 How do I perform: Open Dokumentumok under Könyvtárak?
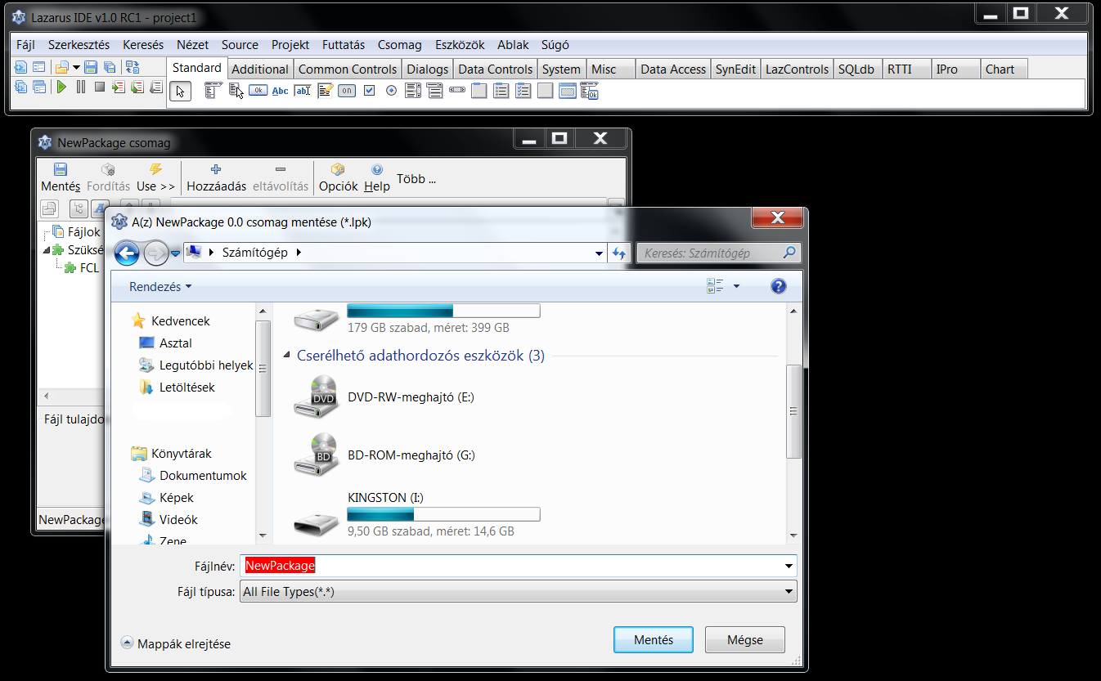click(x=203, y=476)
